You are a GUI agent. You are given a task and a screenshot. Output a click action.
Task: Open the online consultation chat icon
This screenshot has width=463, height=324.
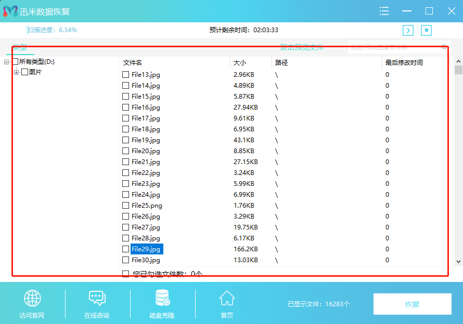click(x=97, y=299)
